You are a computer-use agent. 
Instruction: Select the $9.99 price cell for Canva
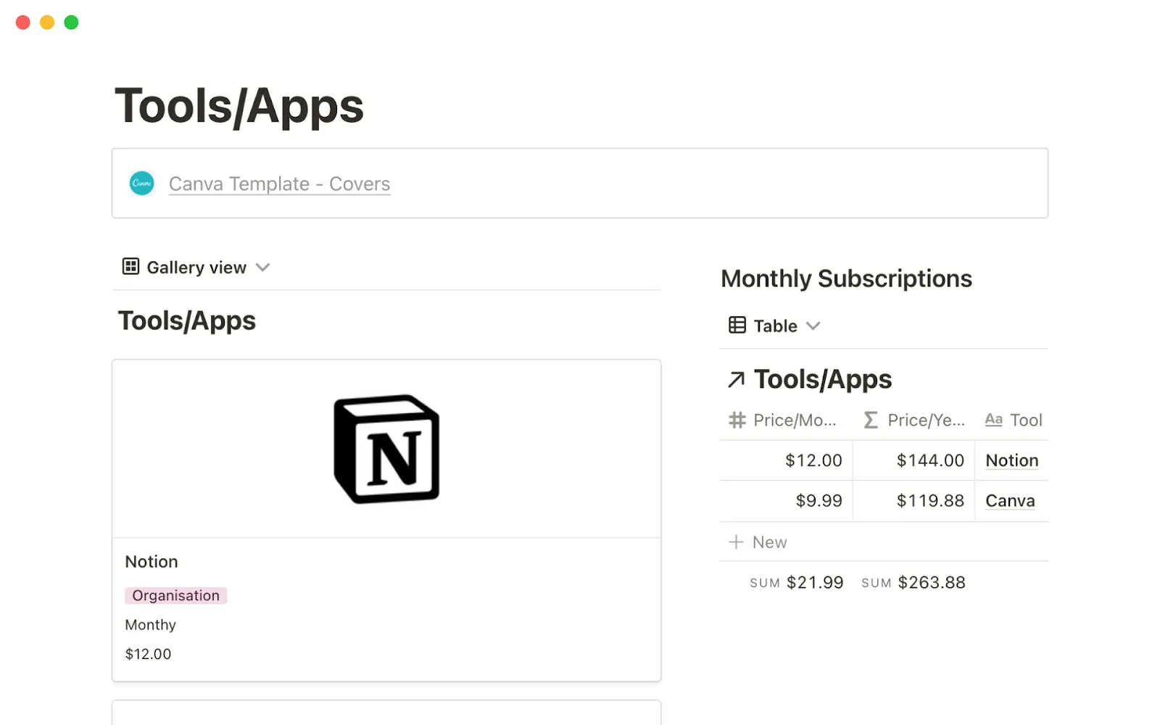tap(819, 500)
